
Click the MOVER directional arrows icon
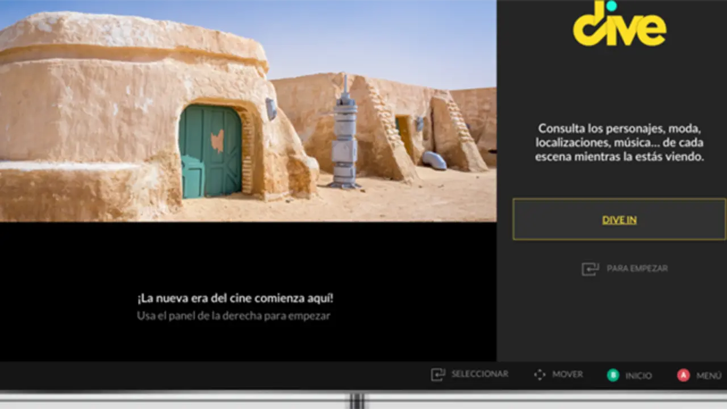coord(540,375)
